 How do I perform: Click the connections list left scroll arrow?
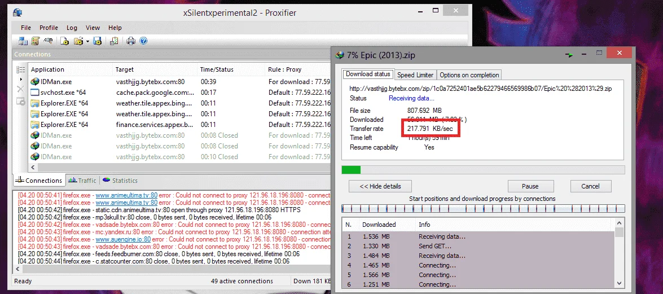[x=34, y=168]
